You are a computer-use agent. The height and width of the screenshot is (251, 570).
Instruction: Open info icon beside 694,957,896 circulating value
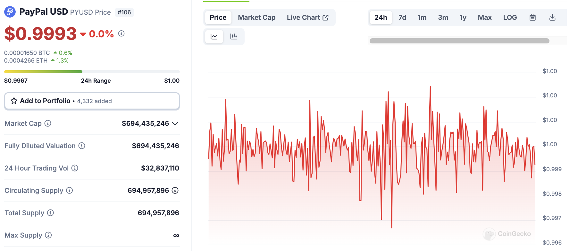[x=175, y=190]
